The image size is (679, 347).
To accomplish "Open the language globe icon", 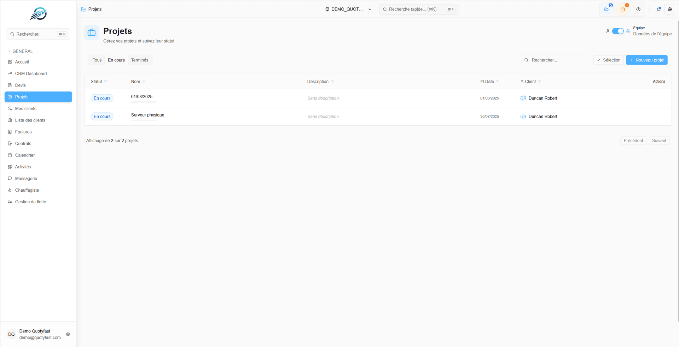I will click(x=669, y=10).
